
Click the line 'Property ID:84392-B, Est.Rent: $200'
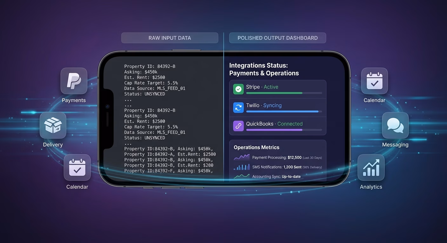(169, 165)
